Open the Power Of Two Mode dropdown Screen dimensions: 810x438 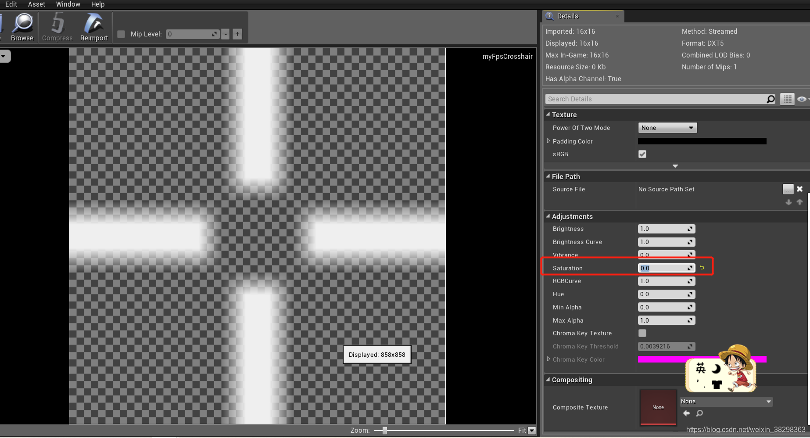(x=667, y=128)
